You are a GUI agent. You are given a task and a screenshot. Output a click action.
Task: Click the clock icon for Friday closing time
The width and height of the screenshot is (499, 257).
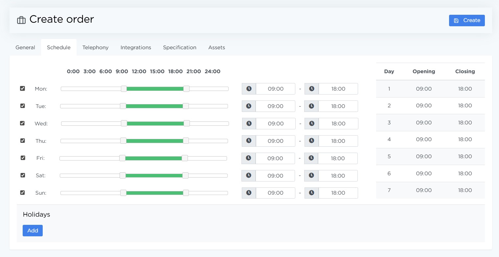click(x=311, y=158)
